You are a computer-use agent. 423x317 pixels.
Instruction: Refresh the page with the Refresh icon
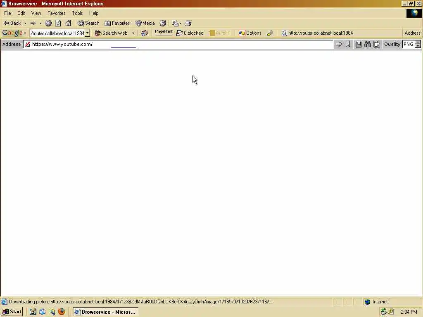pos(58,23)
